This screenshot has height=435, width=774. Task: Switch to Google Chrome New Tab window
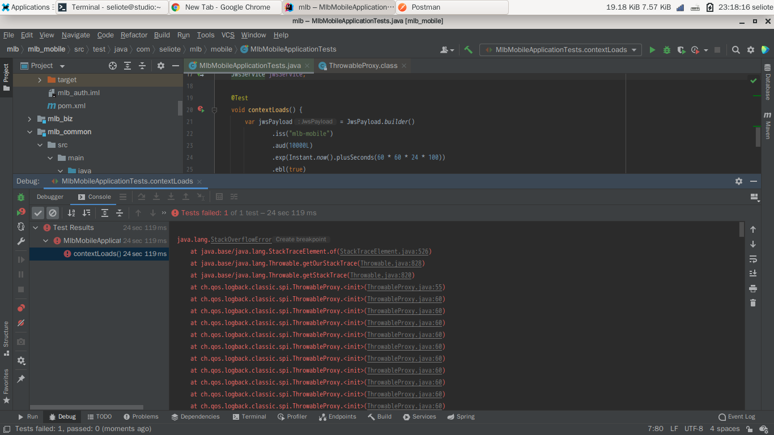pyautogui.click(x=226, y=7)
